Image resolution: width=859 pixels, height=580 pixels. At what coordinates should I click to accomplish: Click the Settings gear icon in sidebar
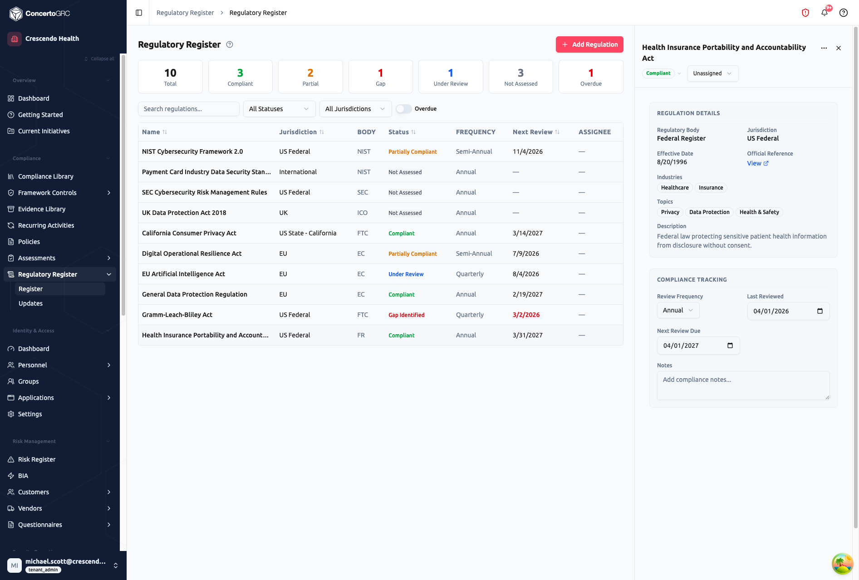tap(11, 414)
